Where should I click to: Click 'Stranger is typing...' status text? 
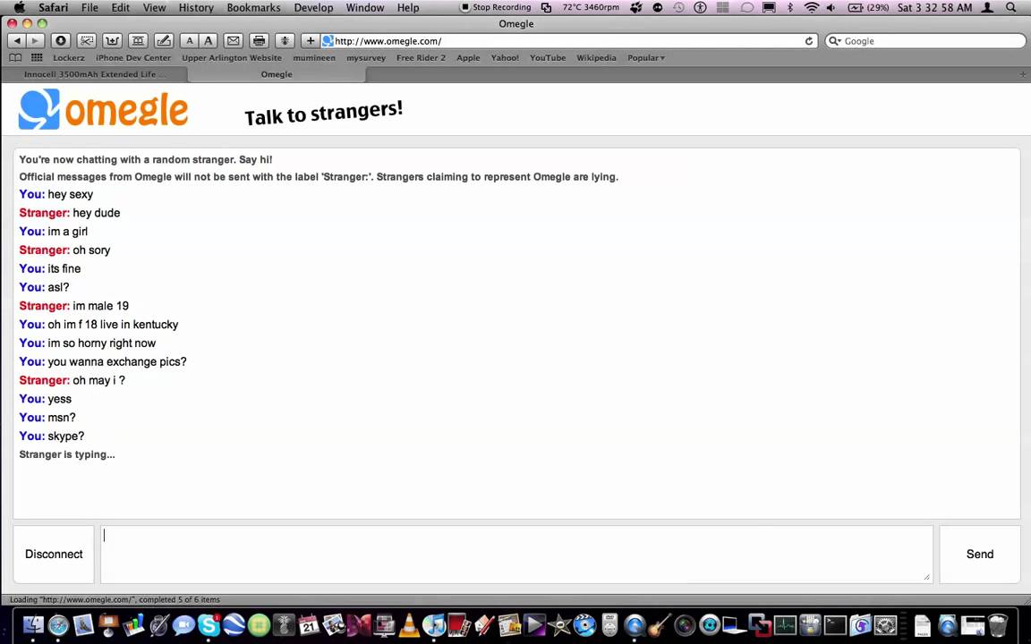(67, 454)
